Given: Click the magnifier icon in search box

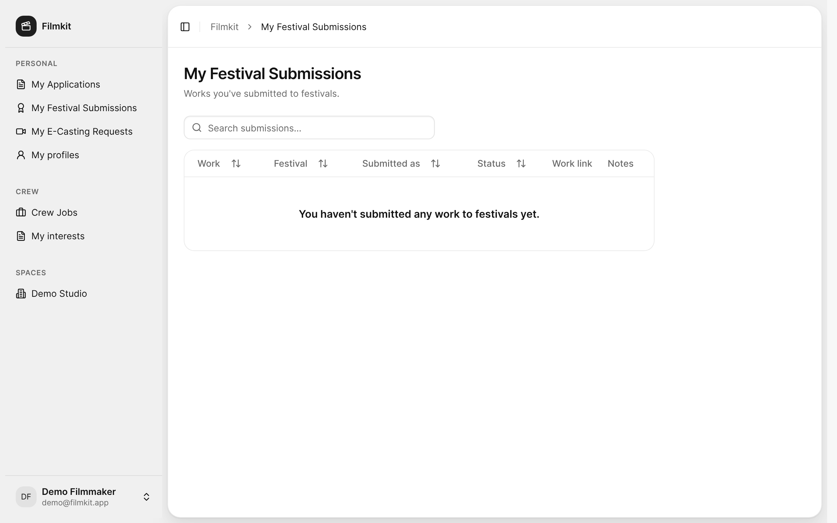Looking at the screenshot, I should 197,127.
